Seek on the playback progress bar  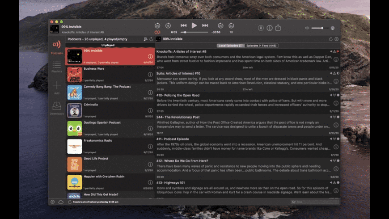point(194,32)
